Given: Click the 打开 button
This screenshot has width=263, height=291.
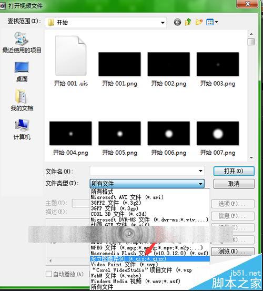Looking at the screenshot, I should click(234, 171).
